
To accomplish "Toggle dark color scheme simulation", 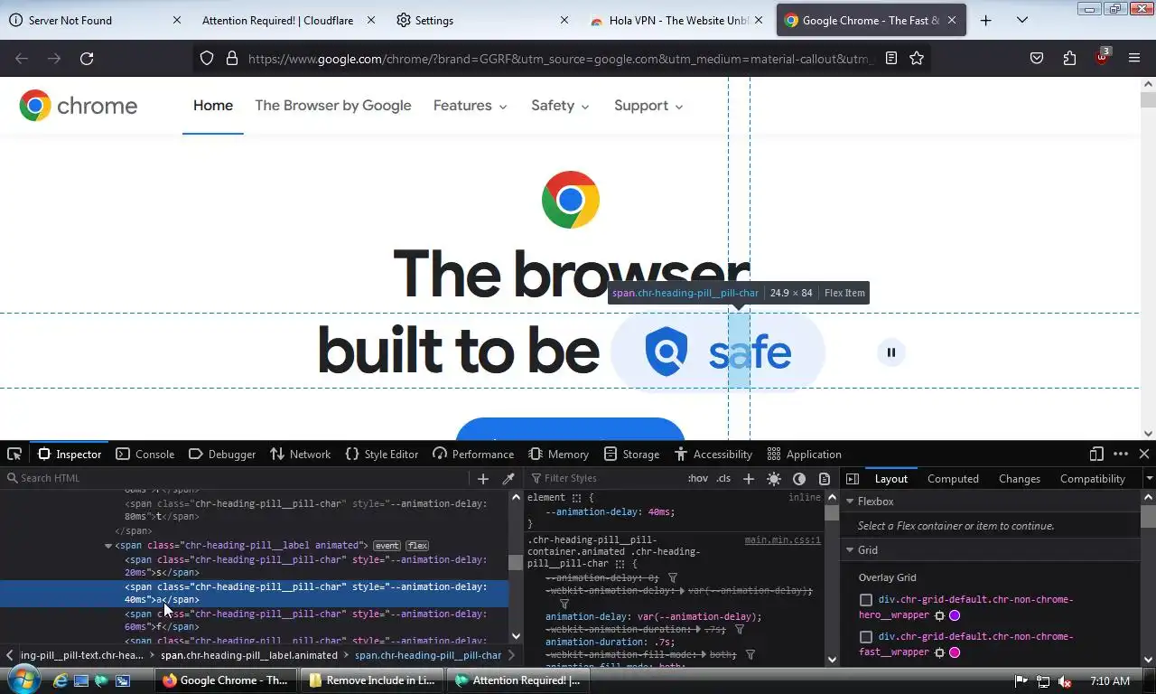I will tap(799, 479).
